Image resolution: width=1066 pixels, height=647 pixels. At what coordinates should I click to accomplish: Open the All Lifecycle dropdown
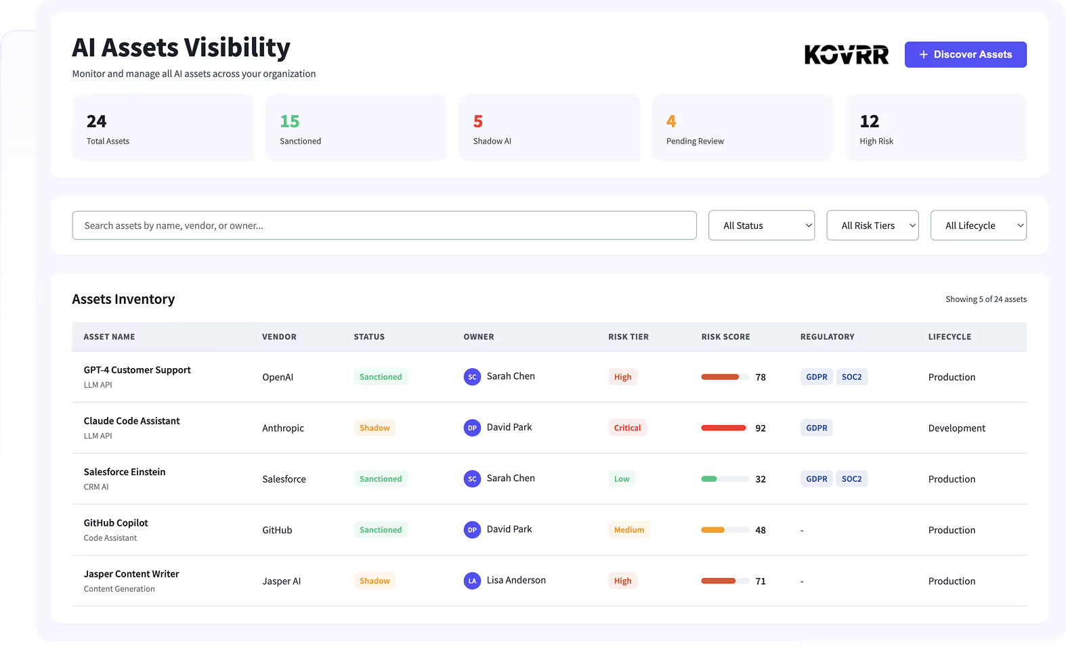coord(978,225)
